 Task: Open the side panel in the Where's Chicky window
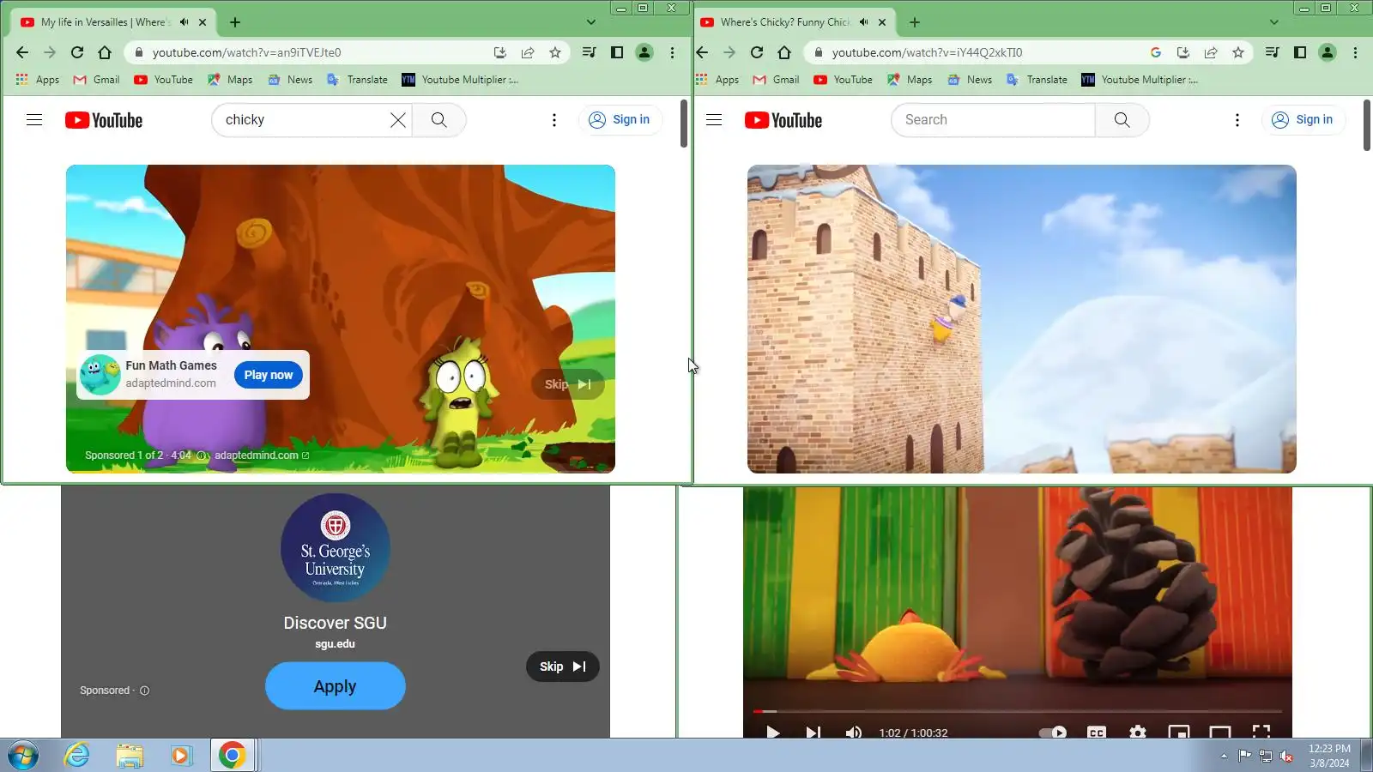coord(1300,52)
